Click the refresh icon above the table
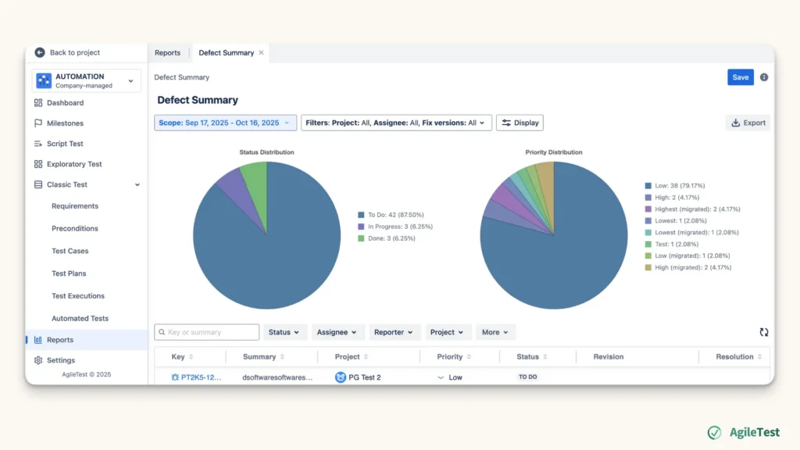Screen dimensions: 800x450 click(764, 332)
